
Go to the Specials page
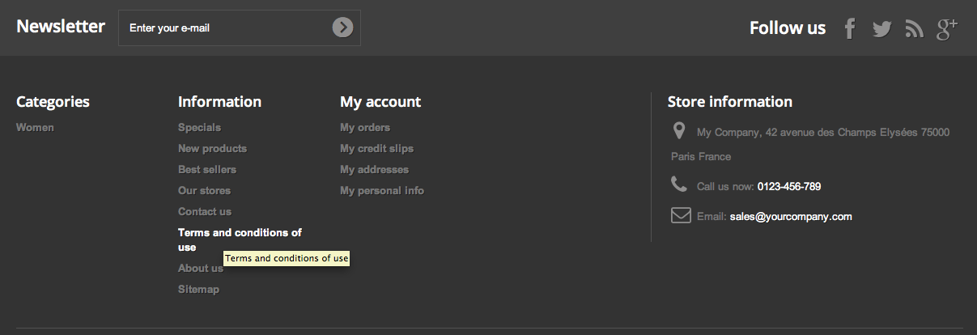click(x=199, y=128)
